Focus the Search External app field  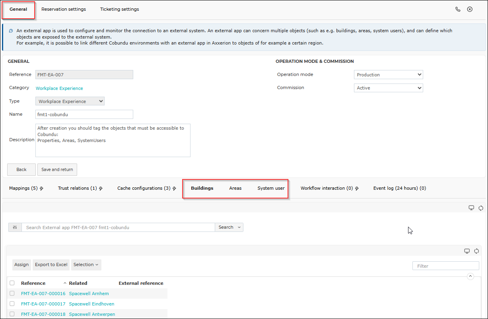pos(118,227)
